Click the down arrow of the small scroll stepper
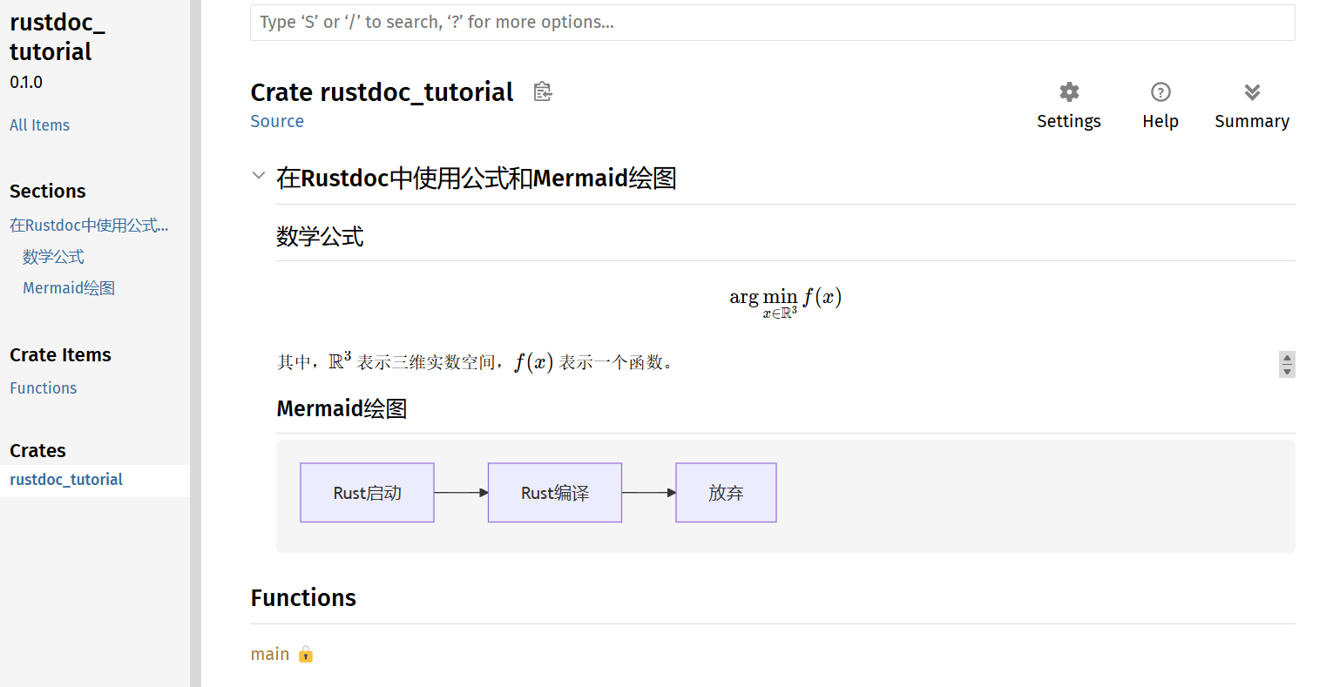The image size is (1340, 687). tap(1287, 371)
